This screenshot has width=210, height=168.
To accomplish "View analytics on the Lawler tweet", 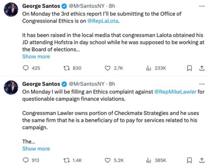I will pos(148,160).
